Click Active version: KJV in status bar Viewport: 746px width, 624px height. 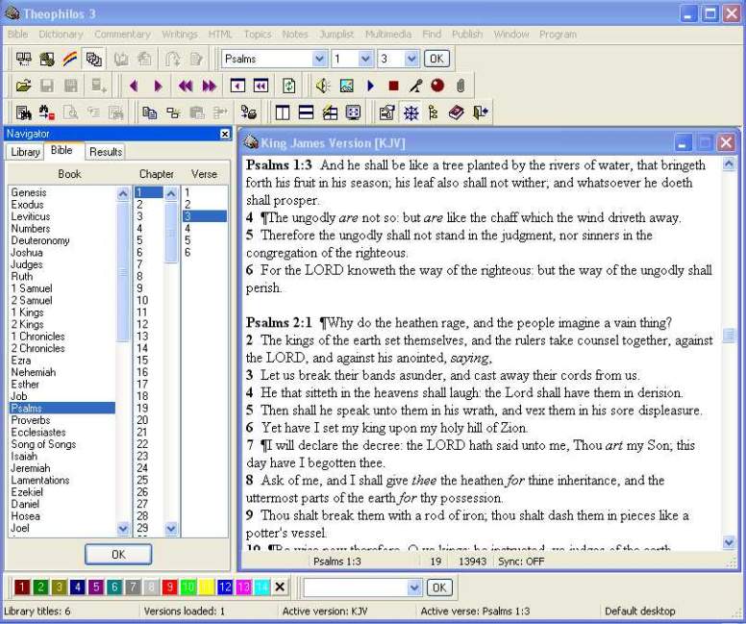pos(325,612)
